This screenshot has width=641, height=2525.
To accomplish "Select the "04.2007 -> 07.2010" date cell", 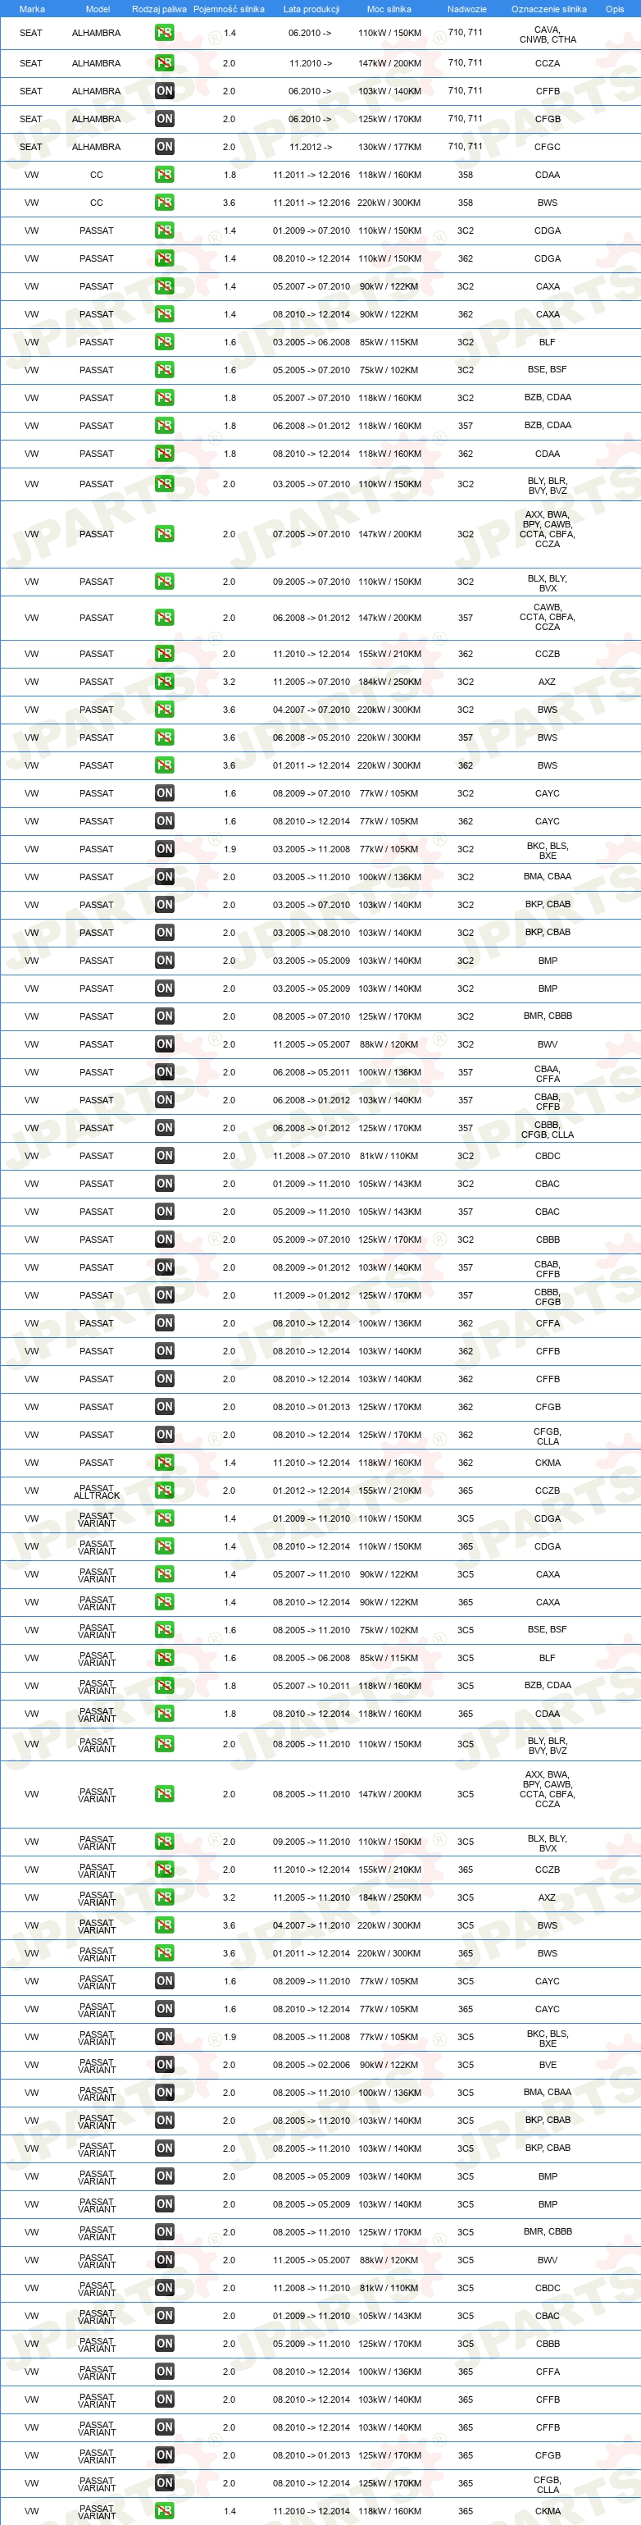I will click(311, 710).
